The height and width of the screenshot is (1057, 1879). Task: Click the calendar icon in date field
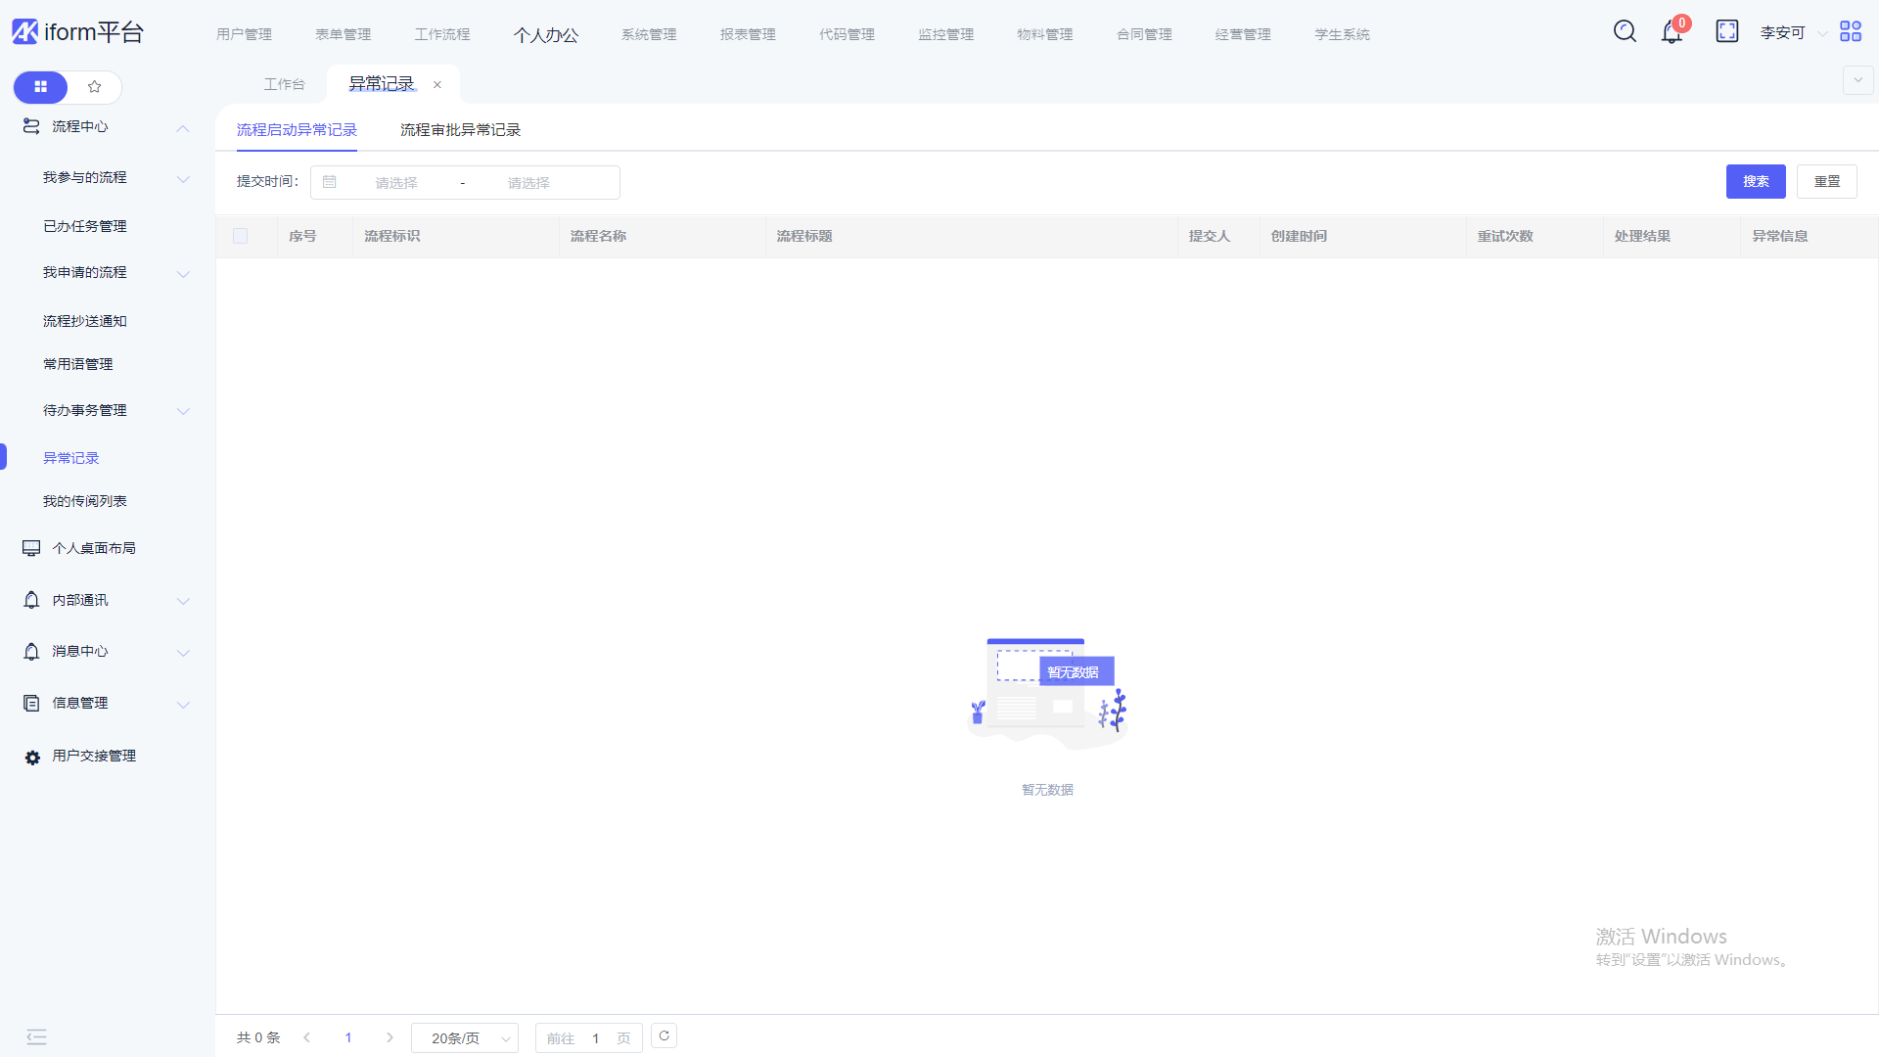(x=330, y=182)
